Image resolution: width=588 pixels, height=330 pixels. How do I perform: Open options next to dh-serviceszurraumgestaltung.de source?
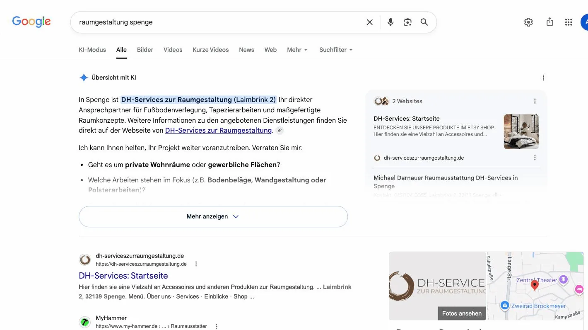pyautogui.click(x=535, y=158)
